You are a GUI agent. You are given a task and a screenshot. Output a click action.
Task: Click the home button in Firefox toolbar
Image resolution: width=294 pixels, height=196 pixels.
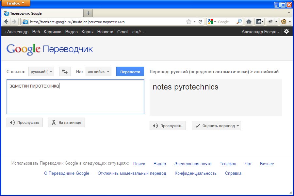[x=249, y=22]
